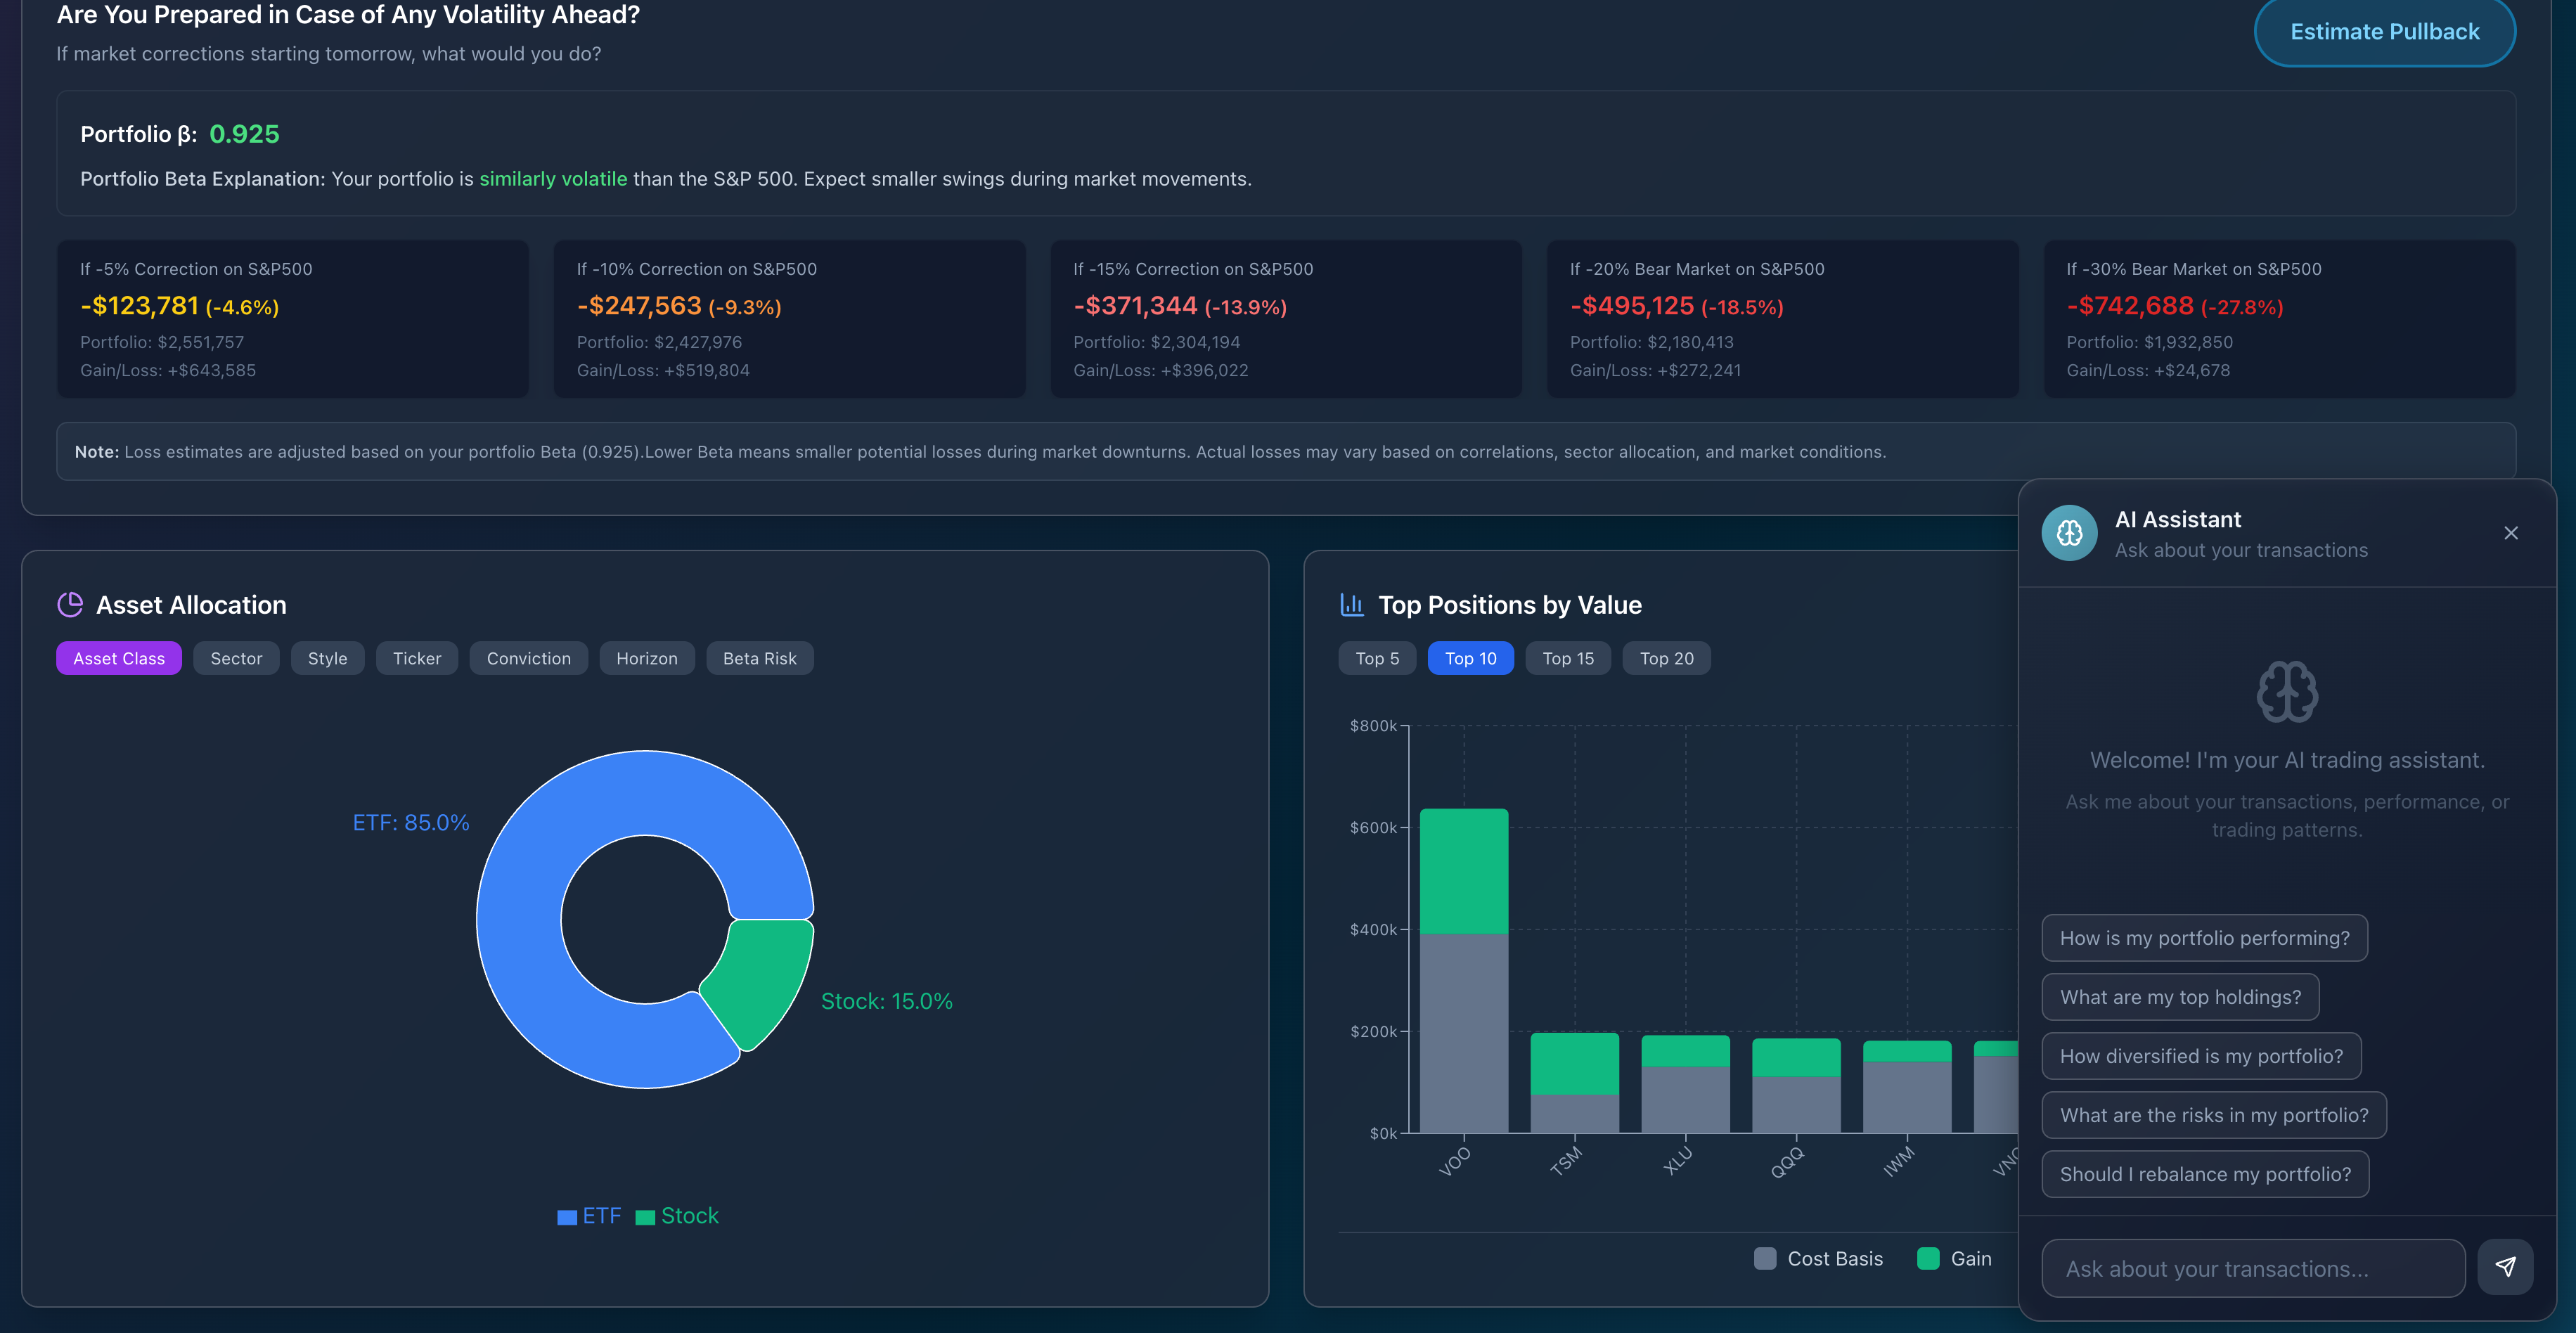Toggle the Stock legend entry
2576x1333 pixels.
pyautogui.click(x=677, y=1215)
